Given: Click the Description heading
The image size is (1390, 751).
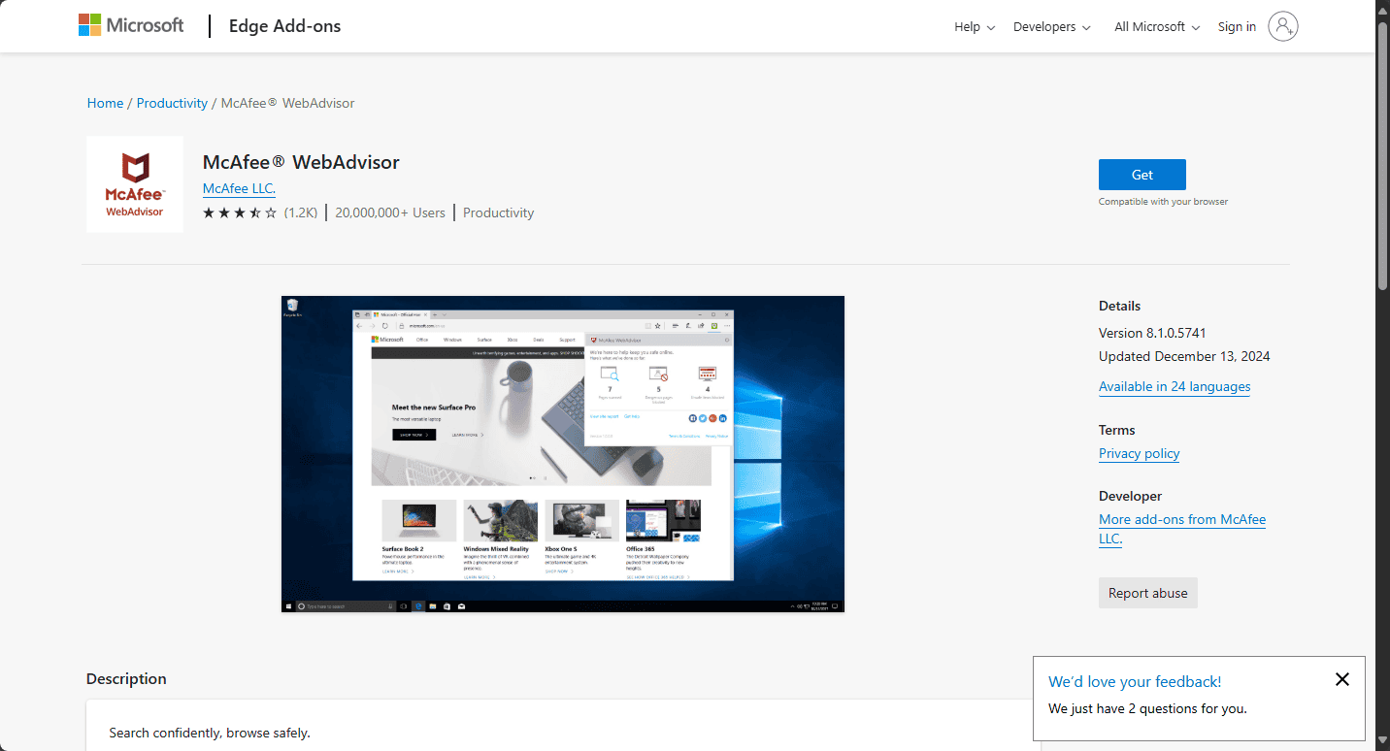Looking at the screenshot, I should click(x=126, y=678).
